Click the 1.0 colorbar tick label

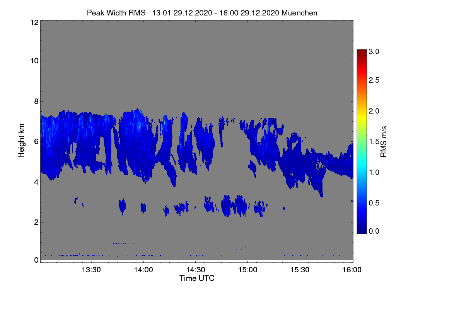pyautogui.click(x=374, y=172)
